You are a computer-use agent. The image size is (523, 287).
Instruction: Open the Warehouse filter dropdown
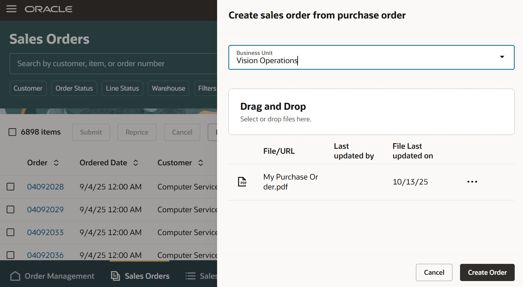click(x=168, y=88)
